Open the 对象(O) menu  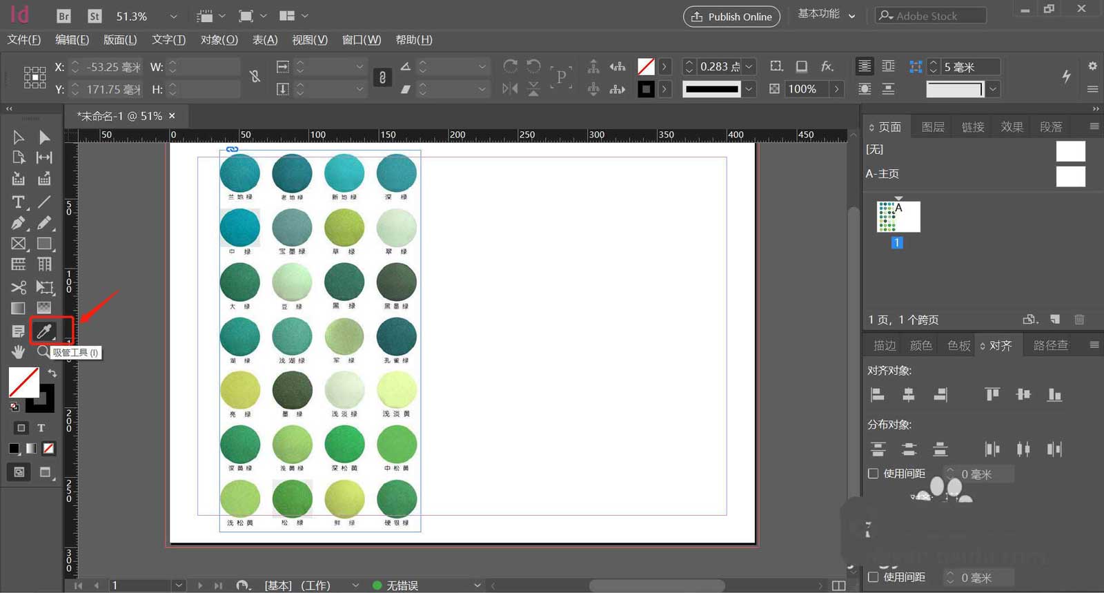[x=219, y=40]
